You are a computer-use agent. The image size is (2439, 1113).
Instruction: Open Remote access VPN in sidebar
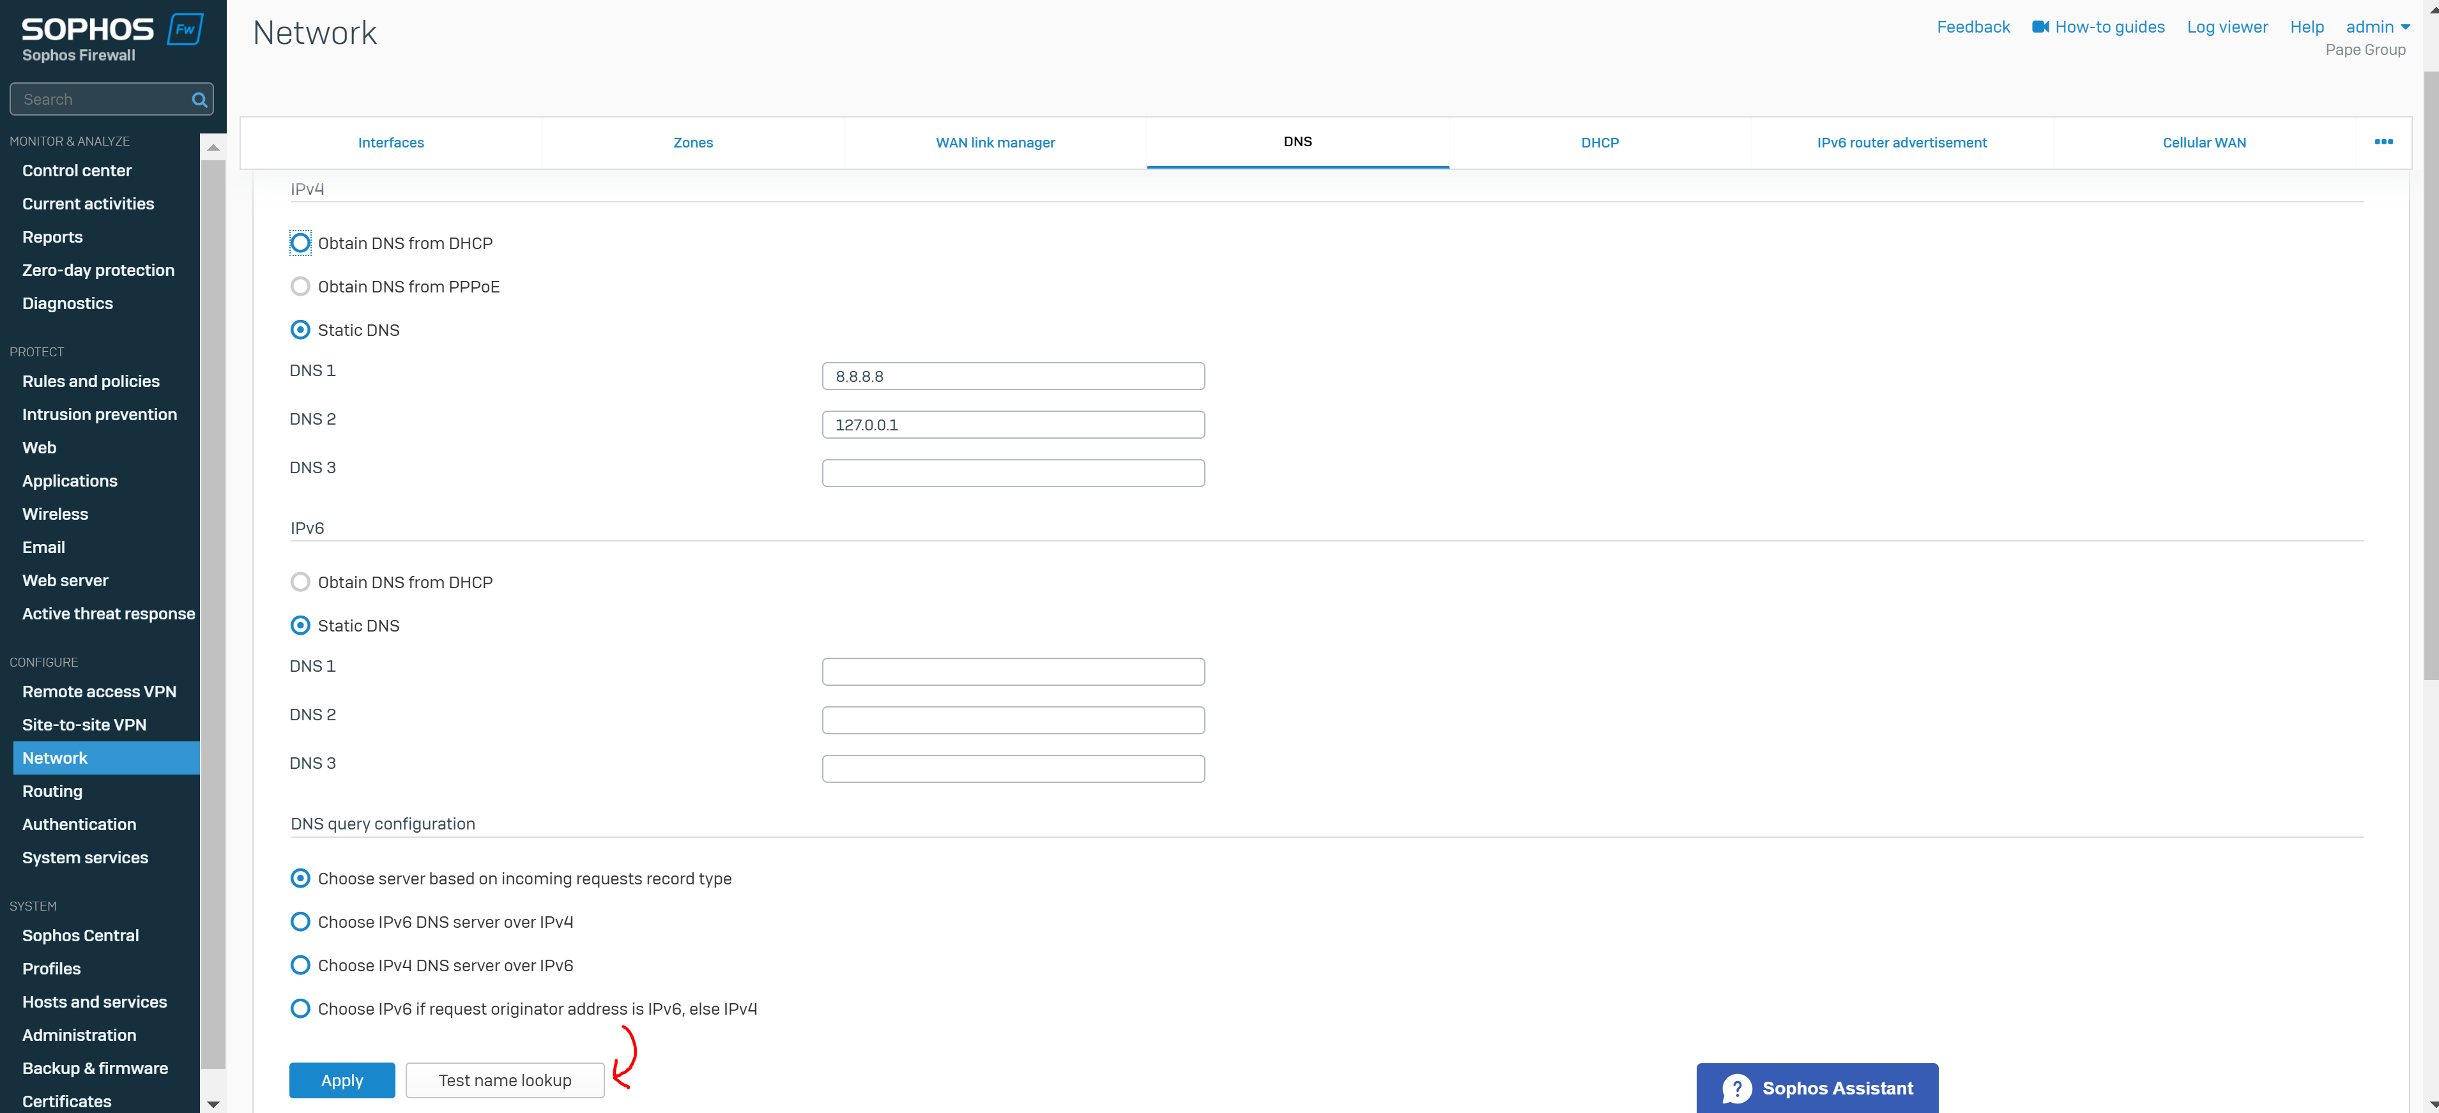pyautogui.click(x=100, y=692)
